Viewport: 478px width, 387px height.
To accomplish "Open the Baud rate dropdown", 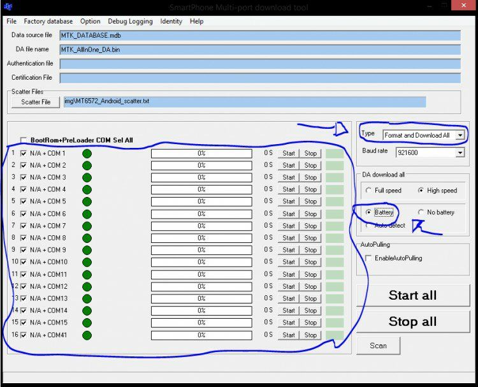I will click(460, 152).
